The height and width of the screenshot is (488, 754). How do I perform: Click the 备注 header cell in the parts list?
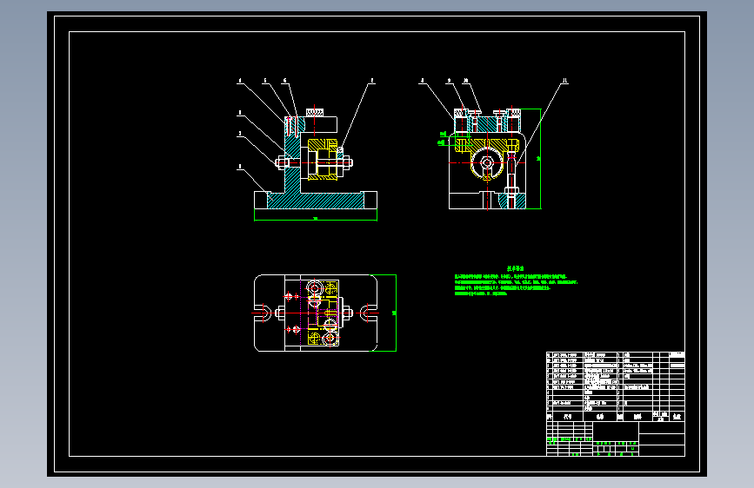677,417
